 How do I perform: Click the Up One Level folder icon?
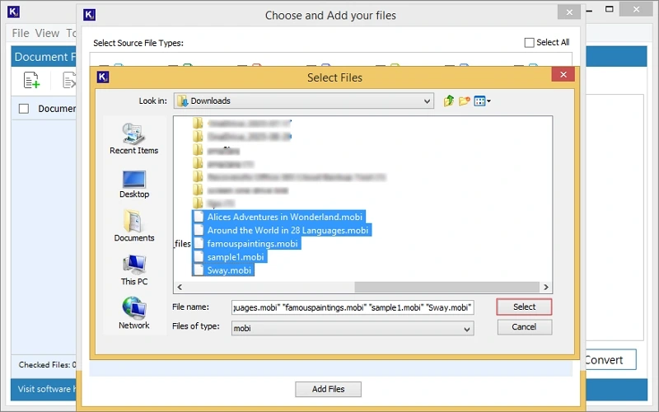point(448,101)
